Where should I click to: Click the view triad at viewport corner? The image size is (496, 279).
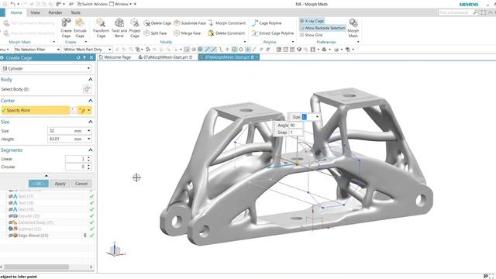click(x=115, y=250)
